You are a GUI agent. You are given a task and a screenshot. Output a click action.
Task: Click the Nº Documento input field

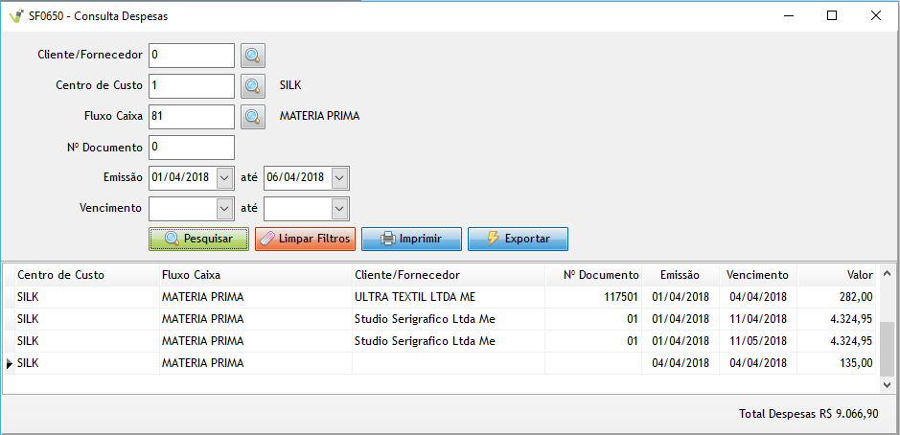192,148
